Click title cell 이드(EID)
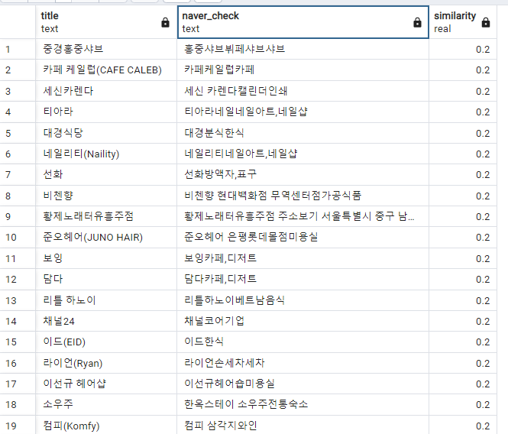This screenshot has width=508, height=434. [106, 342]
